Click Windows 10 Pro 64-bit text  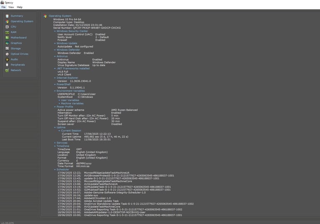click(67, 19)
